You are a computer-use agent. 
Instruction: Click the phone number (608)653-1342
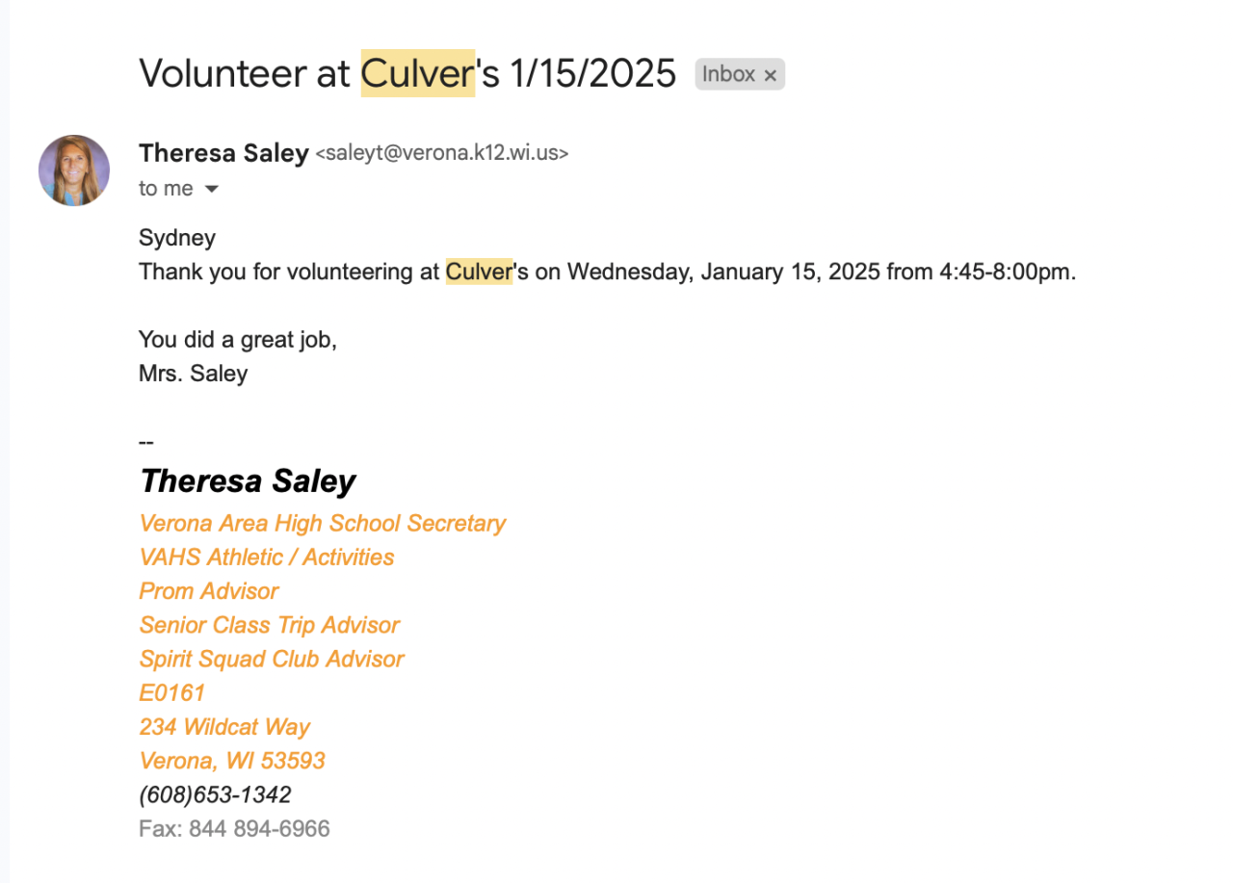coord(215,794)
